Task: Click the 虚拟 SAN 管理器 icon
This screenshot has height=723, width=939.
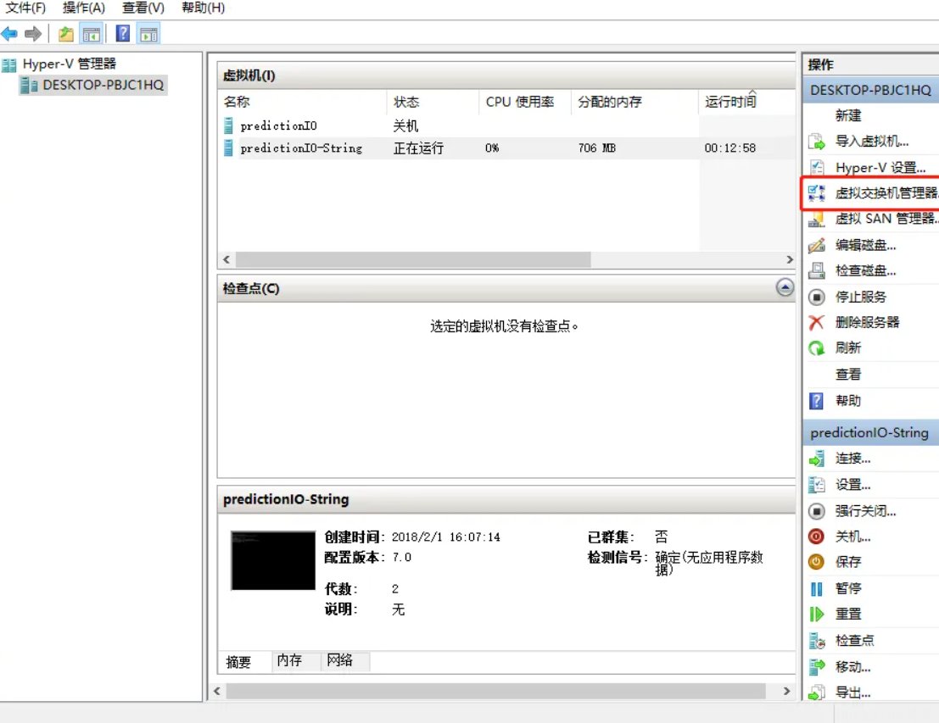Action: click(x=816, y=219)
